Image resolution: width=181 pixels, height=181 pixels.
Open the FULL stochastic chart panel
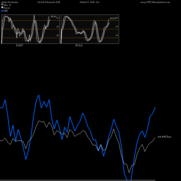[x=90, y=29]
